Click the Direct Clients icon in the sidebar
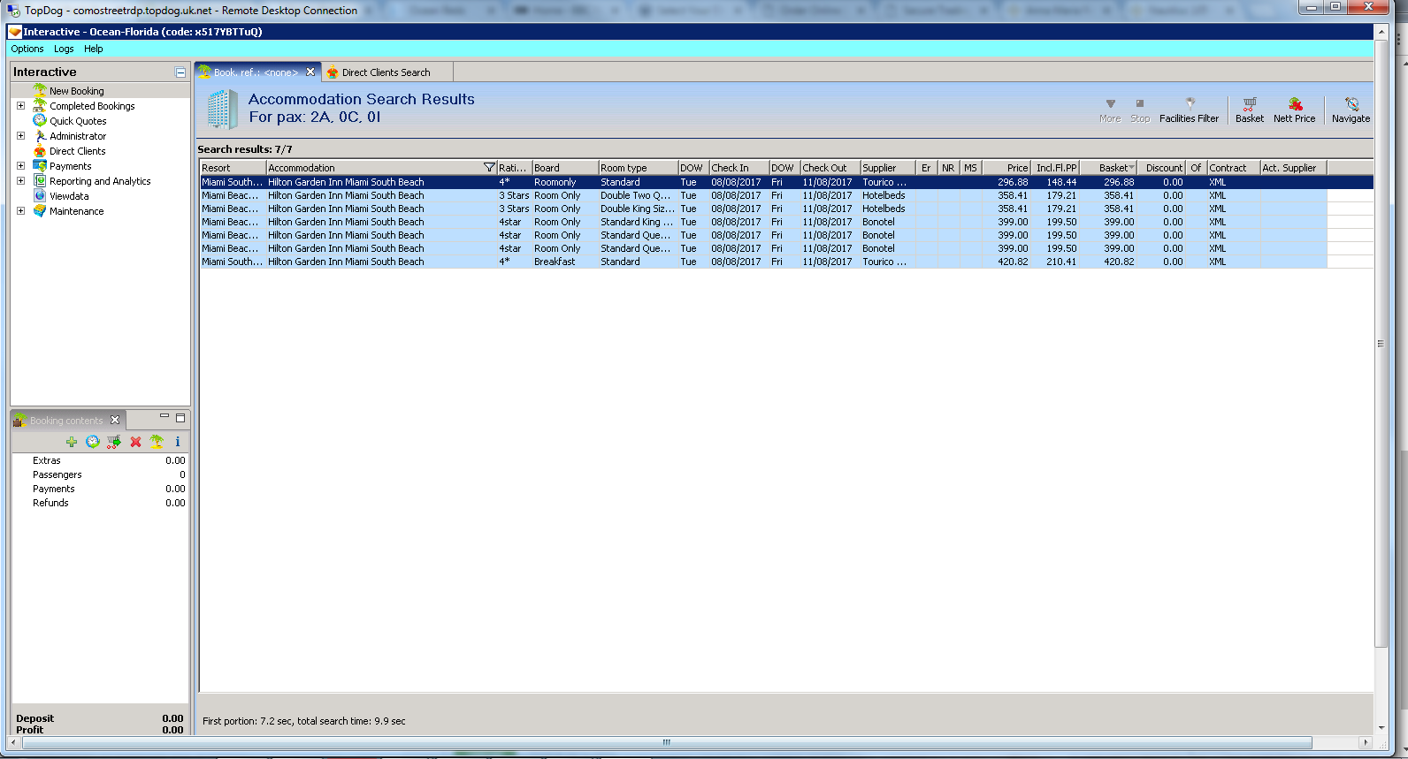This screenshot has height=759, width=1408. pos(40,151)
